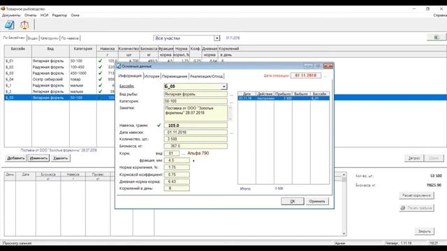Open the Окна menu
Screen dimensions: 447x251
pyautogui.click(x=75, y=15)
